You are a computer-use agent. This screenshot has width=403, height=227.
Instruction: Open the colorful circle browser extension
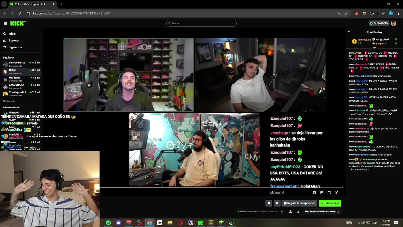coord(364,13)
